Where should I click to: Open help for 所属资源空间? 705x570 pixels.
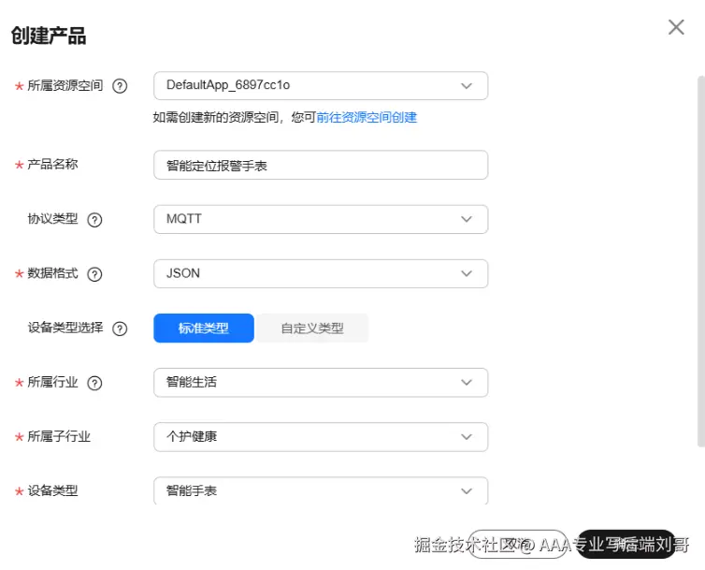120,85
